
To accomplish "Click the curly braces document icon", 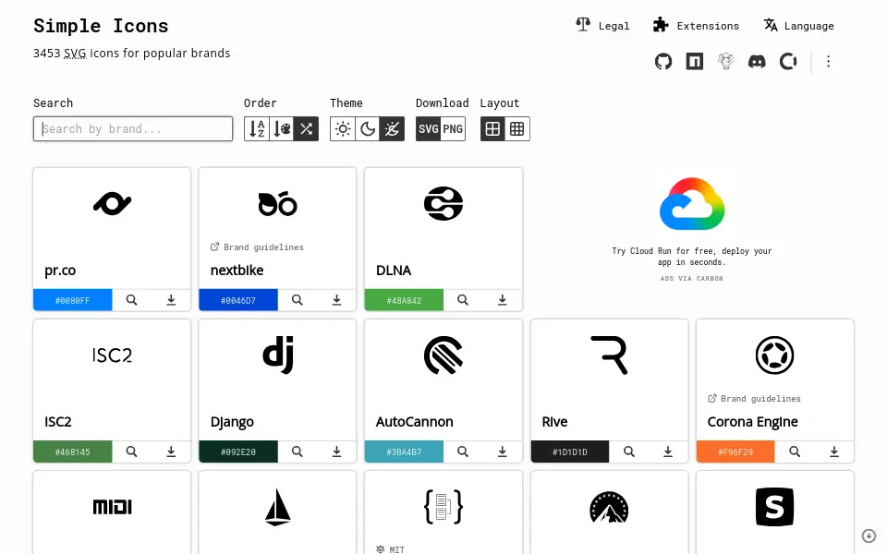I will click(x=443, y=507).
